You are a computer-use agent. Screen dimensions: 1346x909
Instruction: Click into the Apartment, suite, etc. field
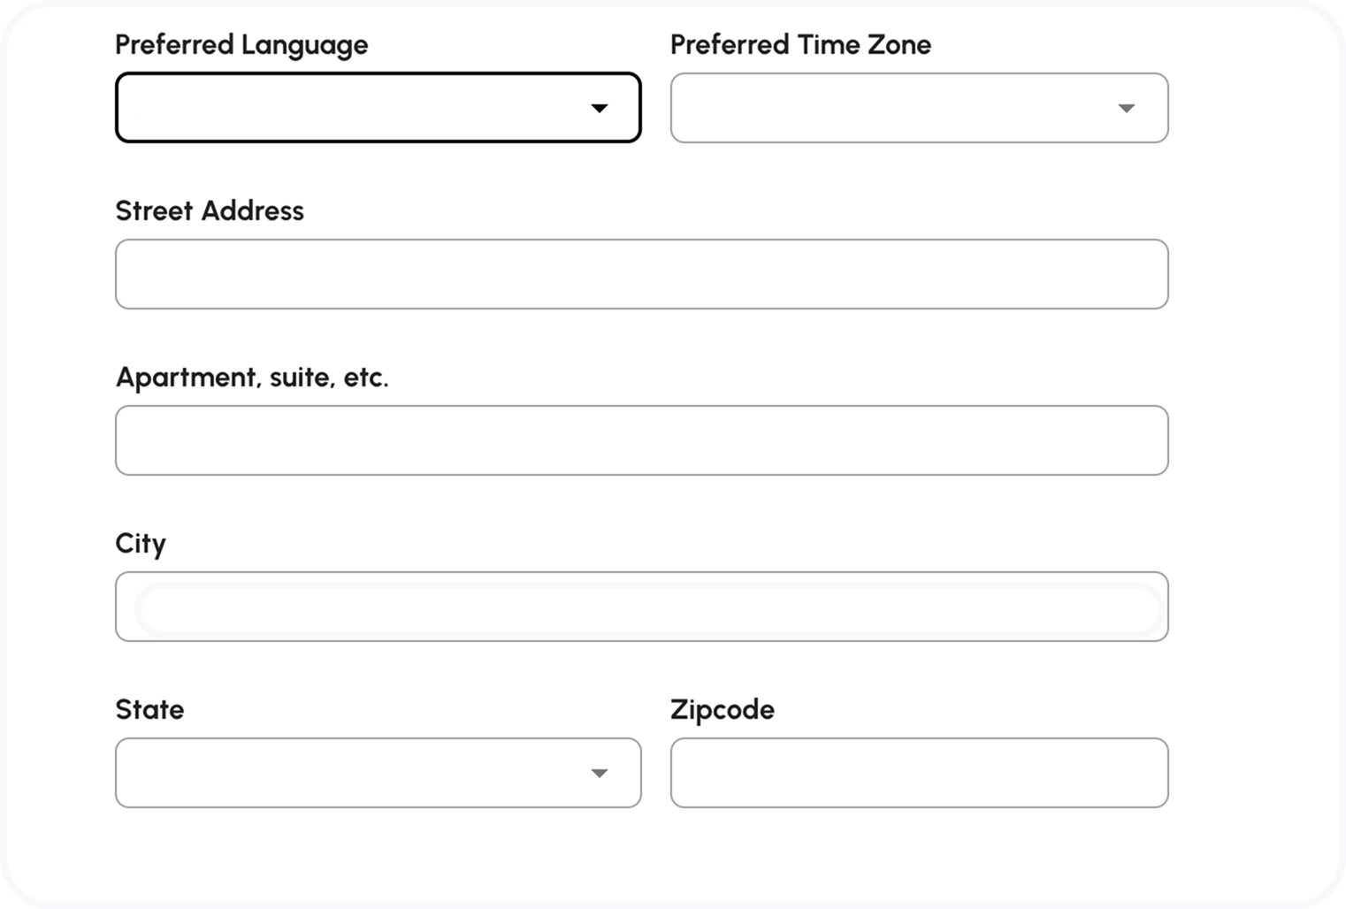click(641, 440)
